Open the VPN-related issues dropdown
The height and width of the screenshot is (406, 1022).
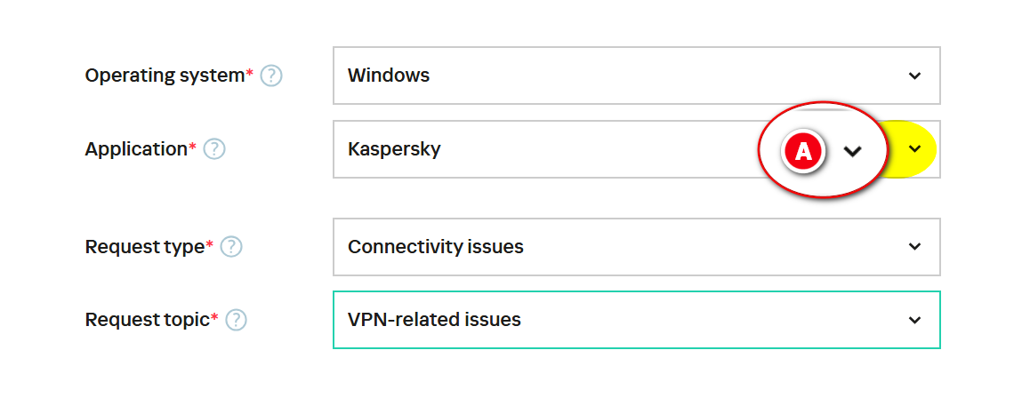coord(637,320)
